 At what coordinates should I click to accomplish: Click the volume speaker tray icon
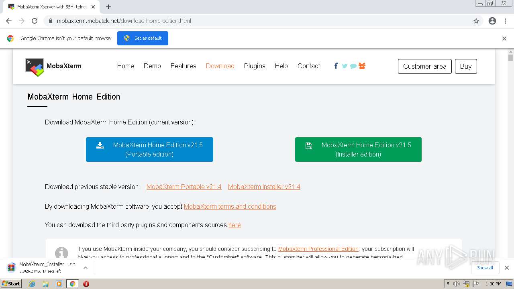tap(457, 284)
